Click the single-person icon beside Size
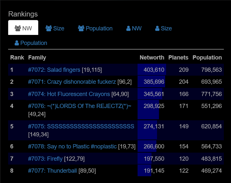The image size is (231, 183). 157,28
